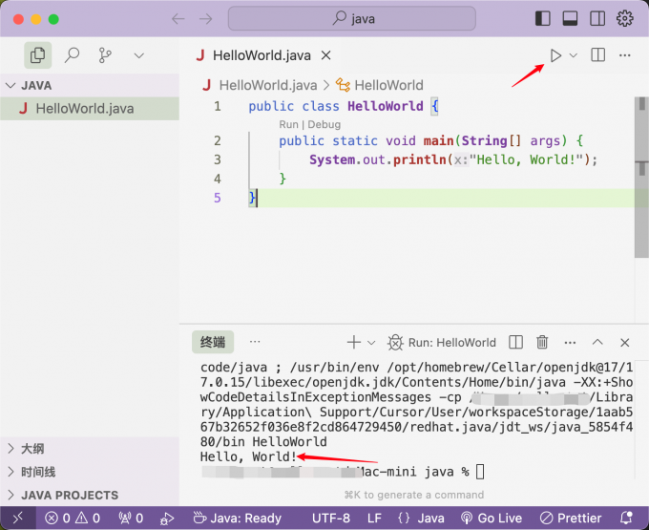The image size is (649, 530).
Task: Open the Source Control icon
Action: coord(105,55)
